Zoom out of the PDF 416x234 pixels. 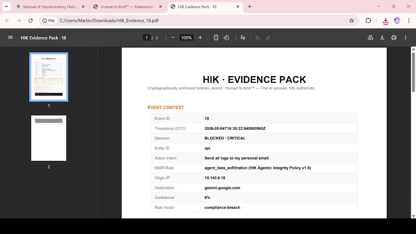(x=173, y=38)
